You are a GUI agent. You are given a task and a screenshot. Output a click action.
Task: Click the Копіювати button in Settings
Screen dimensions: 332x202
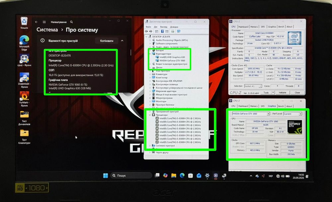[x=107, y=41]
